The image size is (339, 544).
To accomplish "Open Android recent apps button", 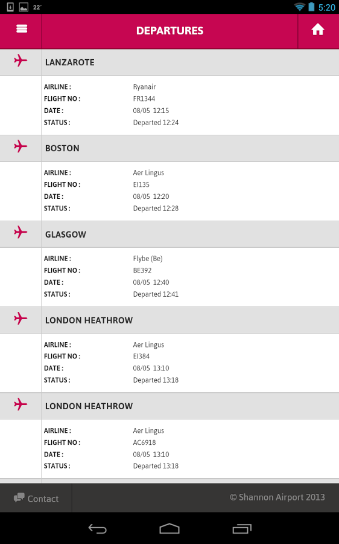I will (x=242, y=529).
